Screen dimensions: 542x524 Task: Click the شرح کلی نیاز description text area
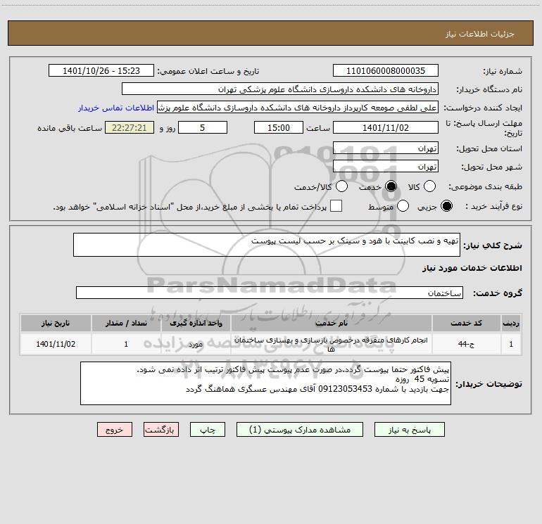267,245
